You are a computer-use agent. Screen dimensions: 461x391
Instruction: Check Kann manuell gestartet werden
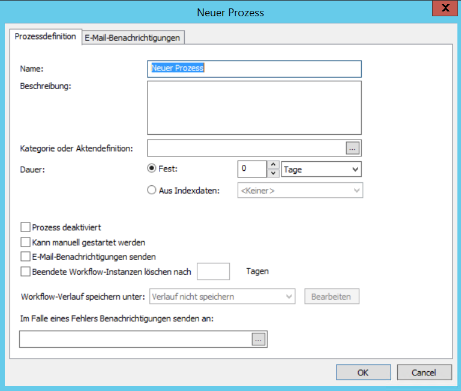(25, 242)
